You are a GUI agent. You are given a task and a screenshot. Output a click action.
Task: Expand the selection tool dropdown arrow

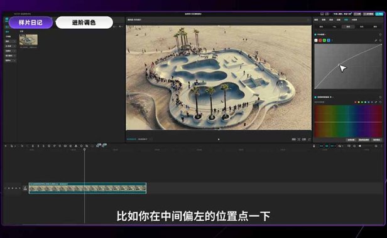15,146
